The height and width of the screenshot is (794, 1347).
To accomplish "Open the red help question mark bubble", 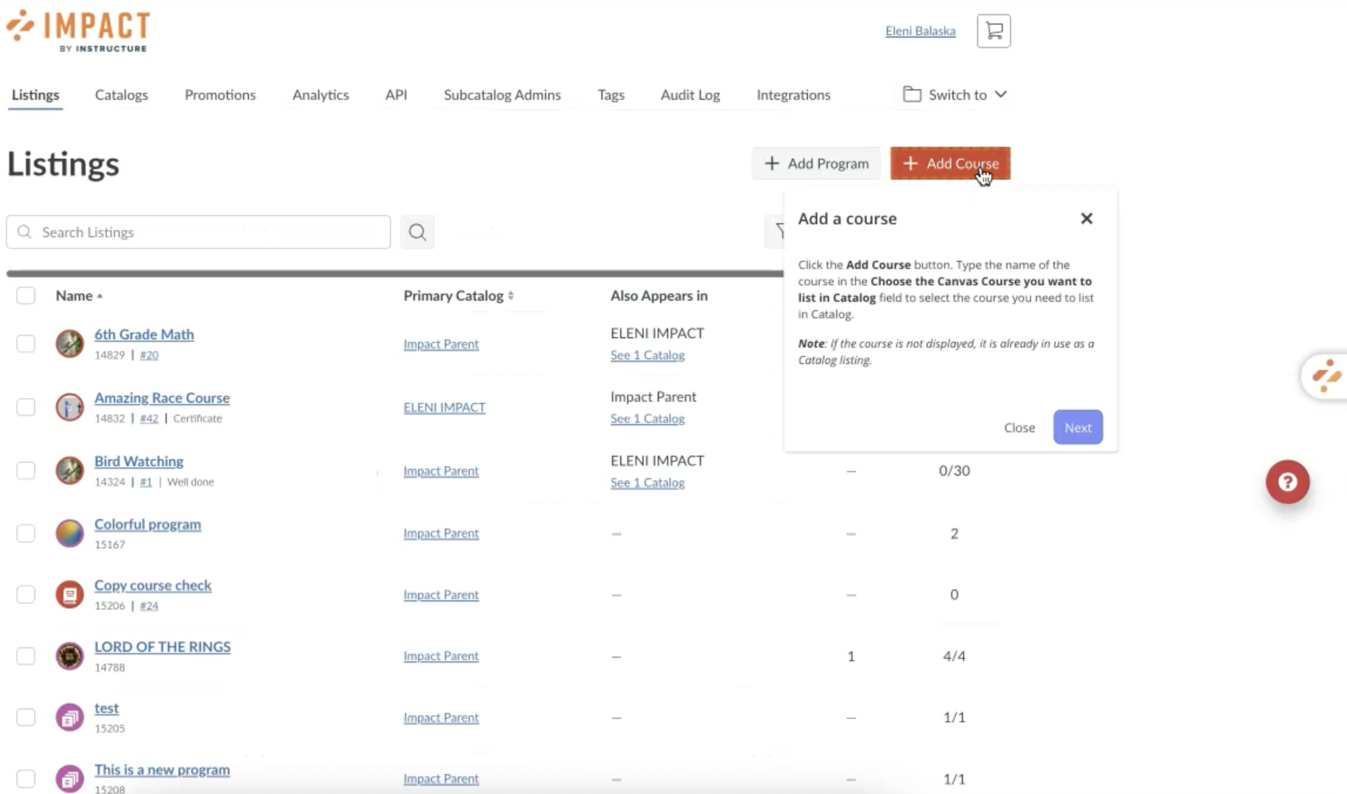I will pos(1287,482).
